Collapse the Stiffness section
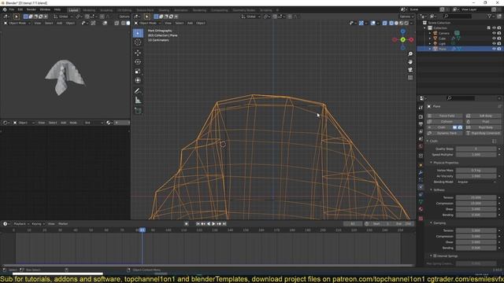Viewport: 504px width, 283px height. (432, 190)
